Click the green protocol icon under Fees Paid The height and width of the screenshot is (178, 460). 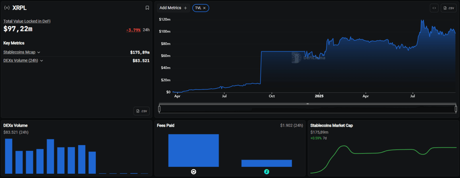267,172
